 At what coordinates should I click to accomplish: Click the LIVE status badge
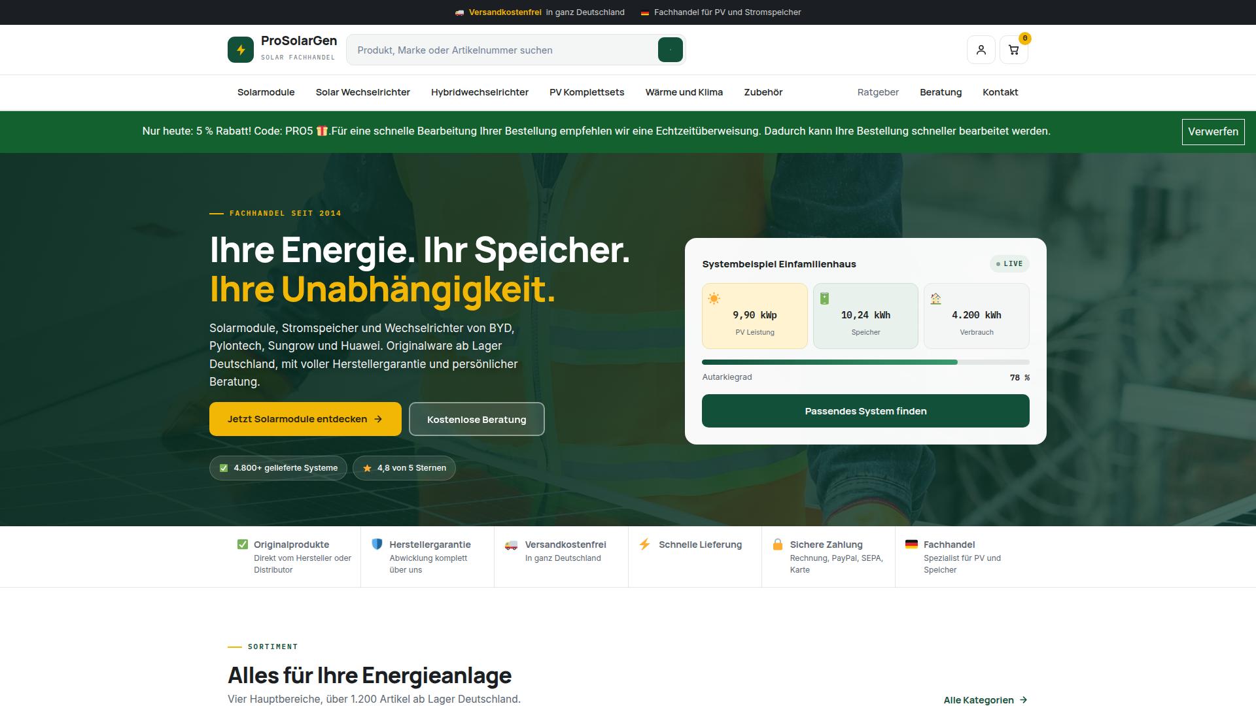pos(1009,264)
